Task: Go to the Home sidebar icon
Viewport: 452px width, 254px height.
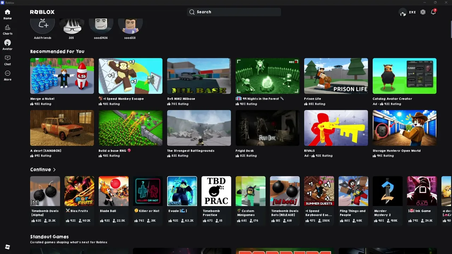Action: [x=7, y=12]
